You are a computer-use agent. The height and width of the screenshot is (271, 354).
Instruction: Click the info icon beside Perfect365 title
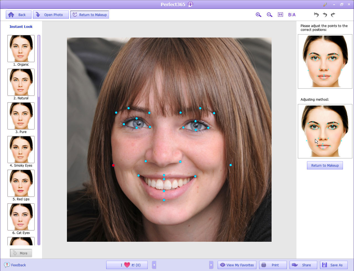pyautogui.click(x=190, y=4)
